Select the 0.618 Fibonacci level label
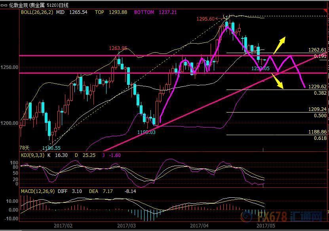329x231 pixels. [x=320, y=138]
